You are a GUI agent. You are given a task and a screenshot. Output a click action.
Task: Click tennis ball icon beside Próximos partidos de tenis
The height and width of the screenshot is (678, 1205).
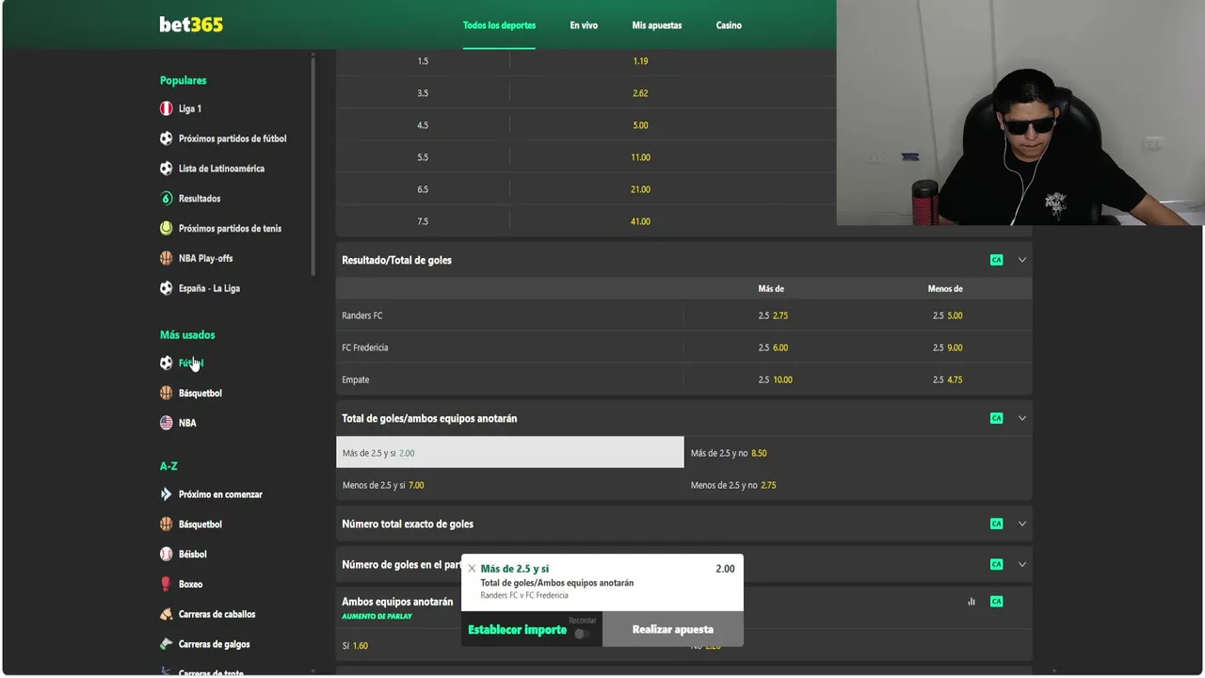tap(167, 229)
